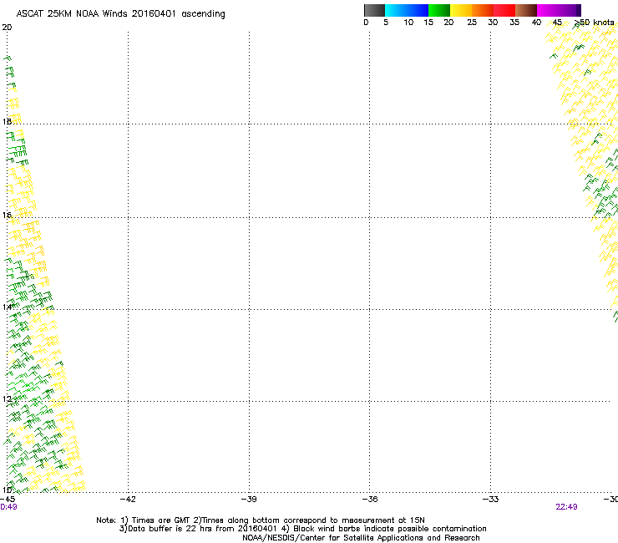Viewport: 618px width, 543px height.
Task: Click the chart title 'ASCAT 25KM NOAA Winds 20160401 ascending'
Action: [120, 14]
